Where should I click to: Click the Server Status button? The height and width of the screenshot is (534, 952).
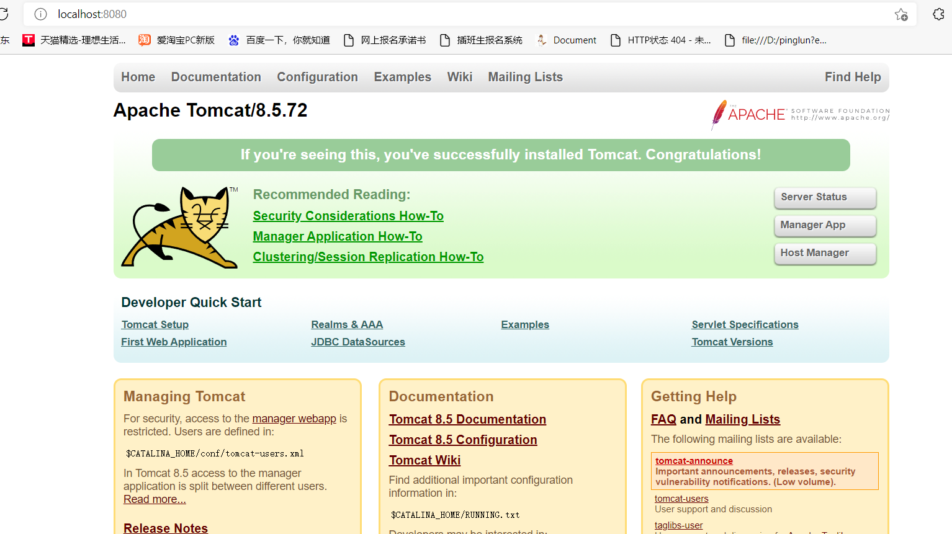point(825,197)
